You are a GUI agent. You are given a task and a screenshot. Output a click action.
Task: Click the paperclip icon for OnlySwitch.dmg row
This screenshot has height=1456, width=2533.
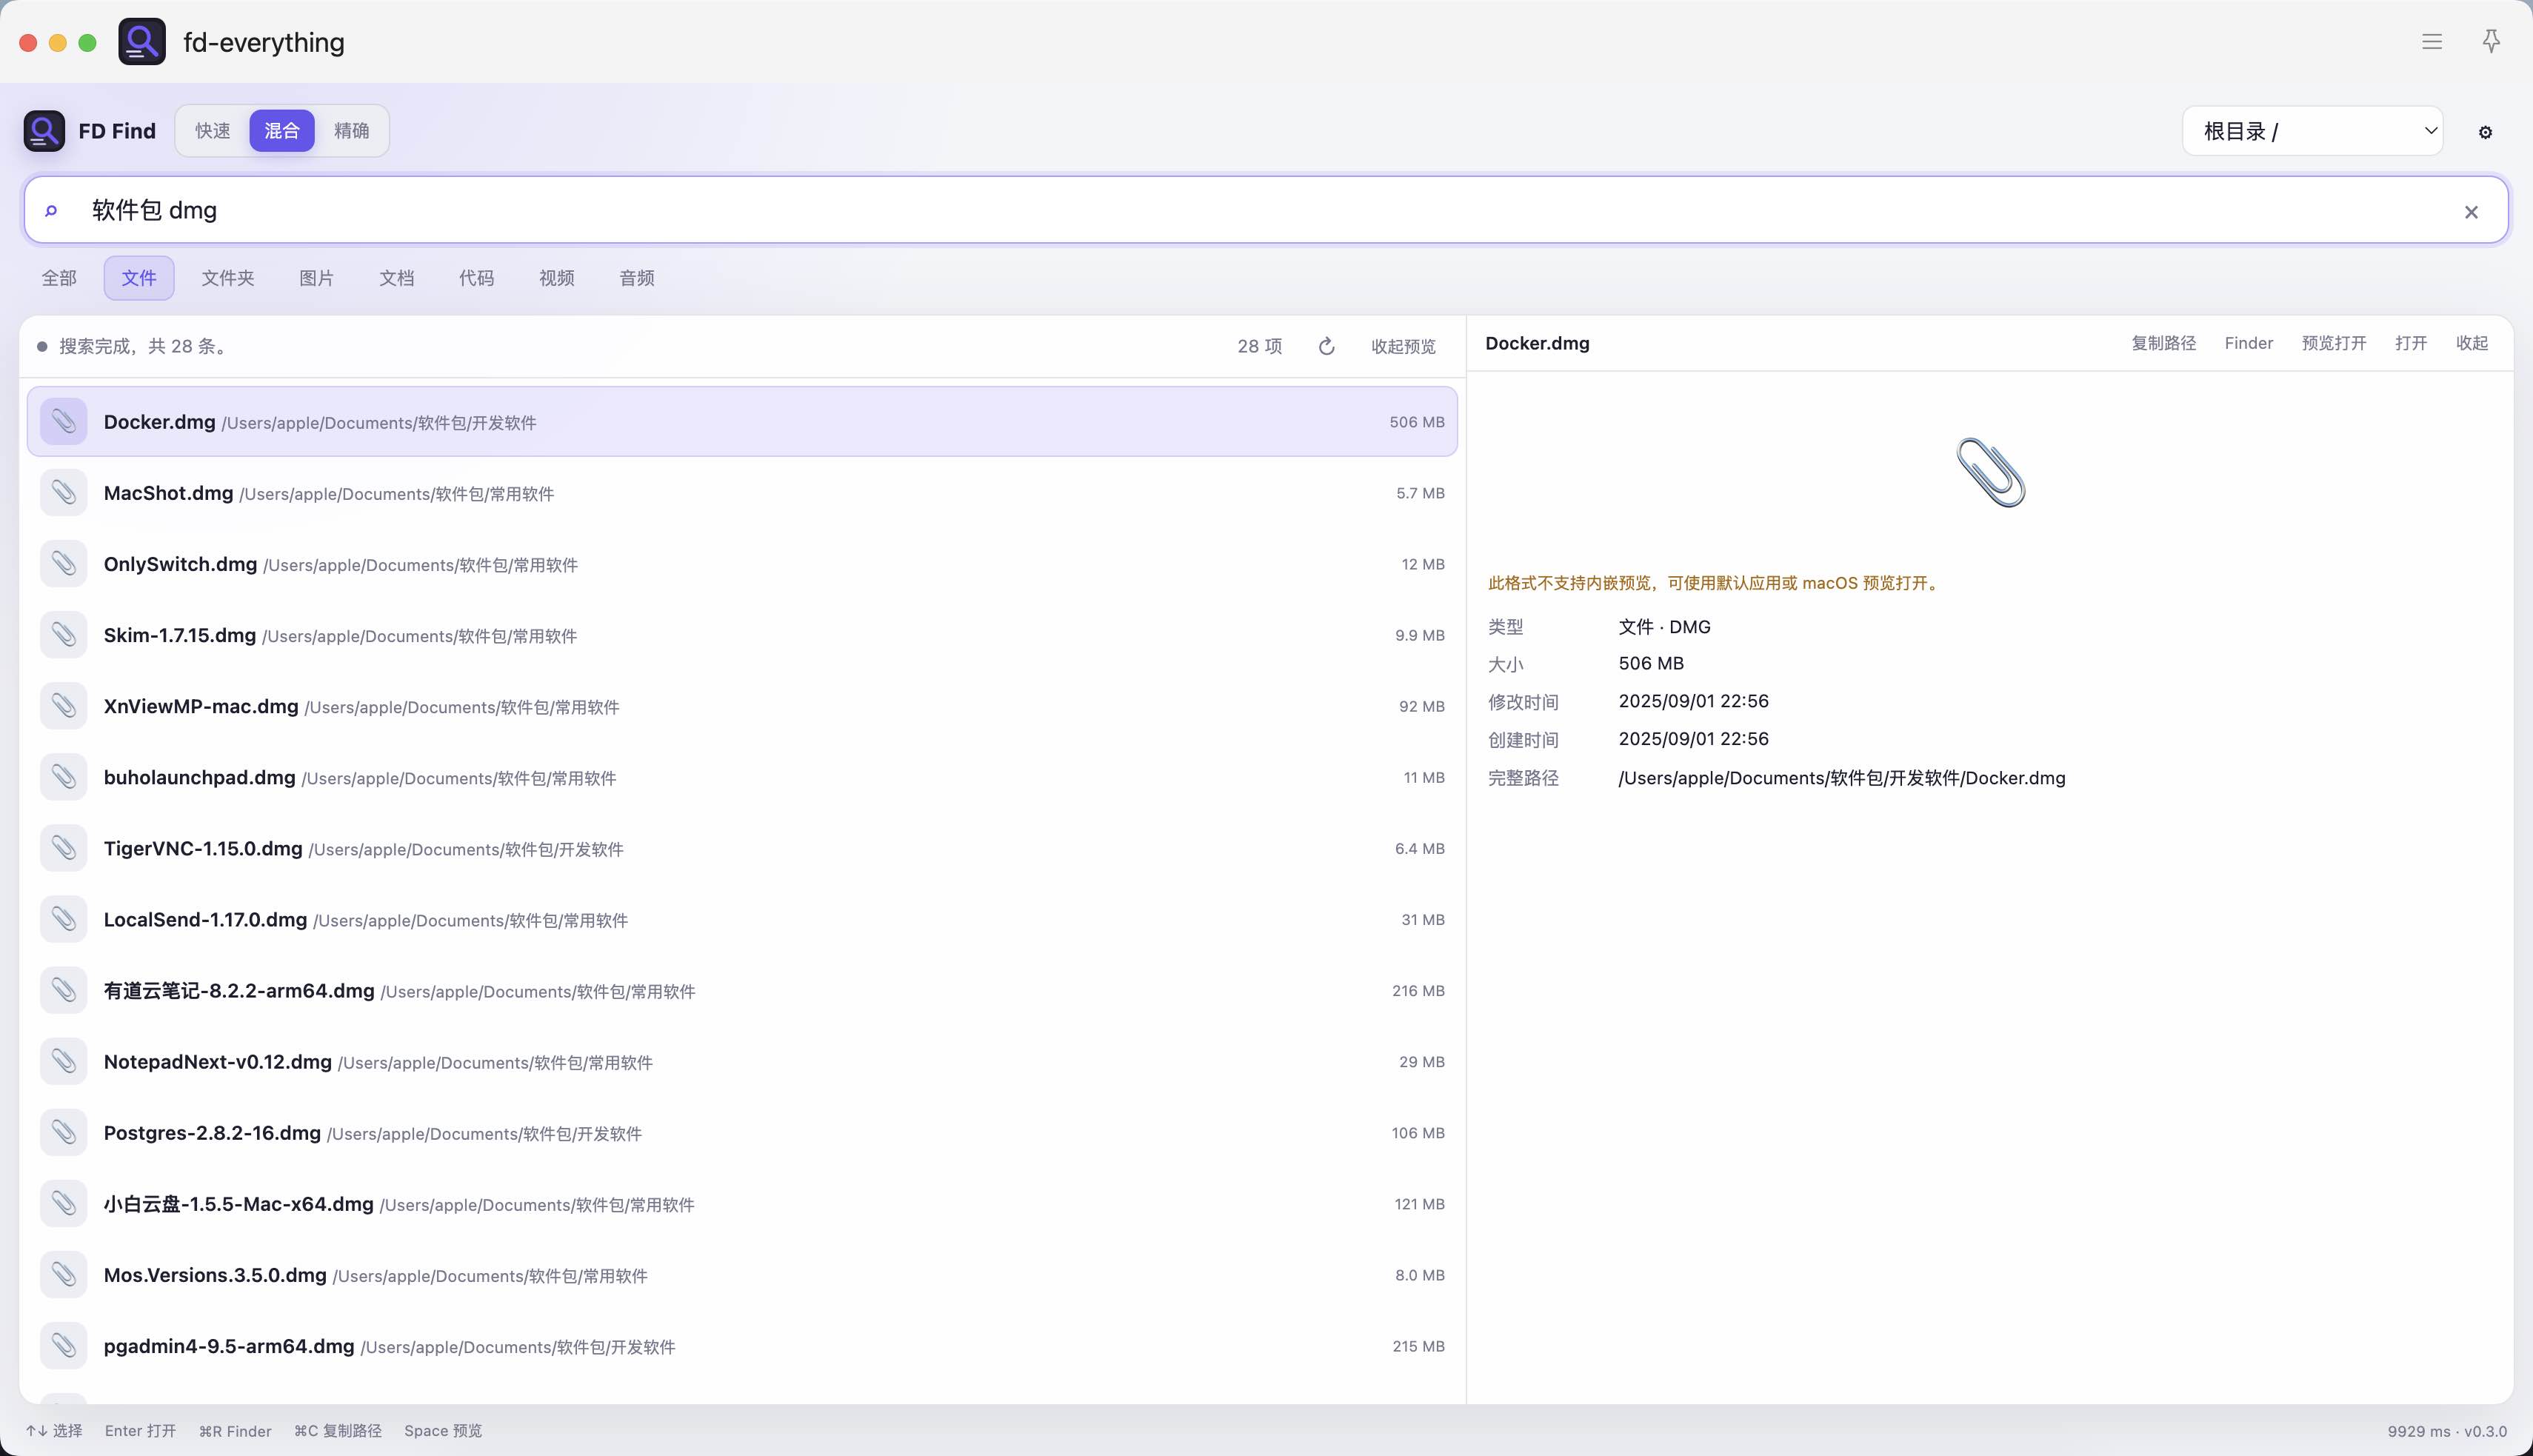click(64, 563)
